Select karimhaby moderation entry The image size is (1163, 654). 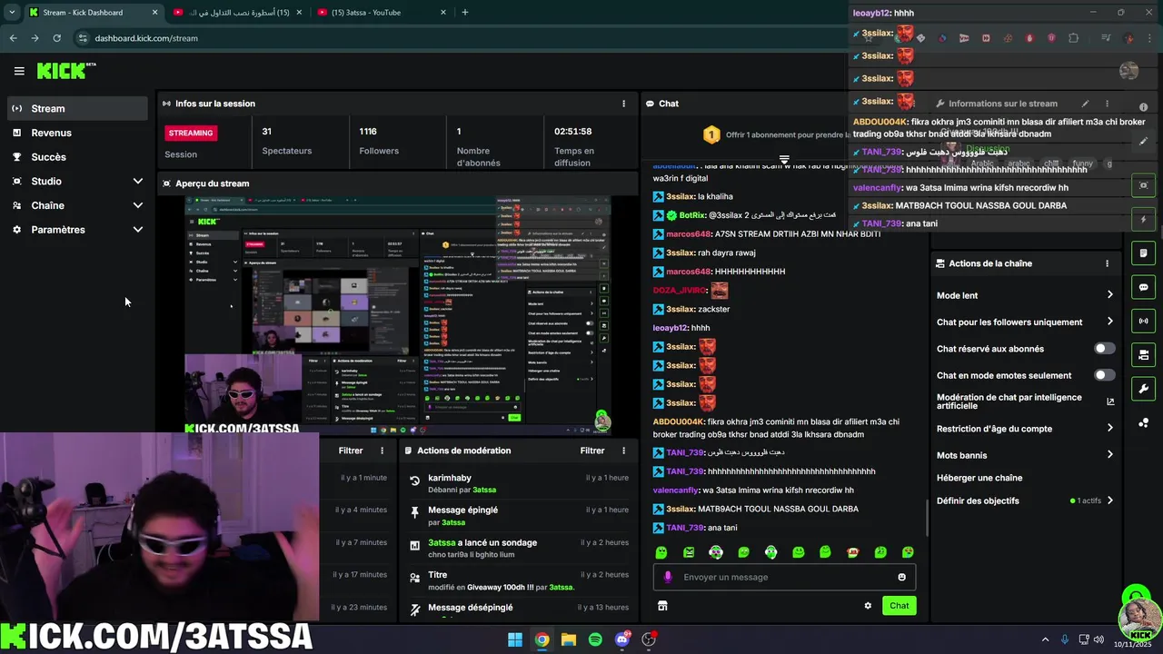click(518, 483)
